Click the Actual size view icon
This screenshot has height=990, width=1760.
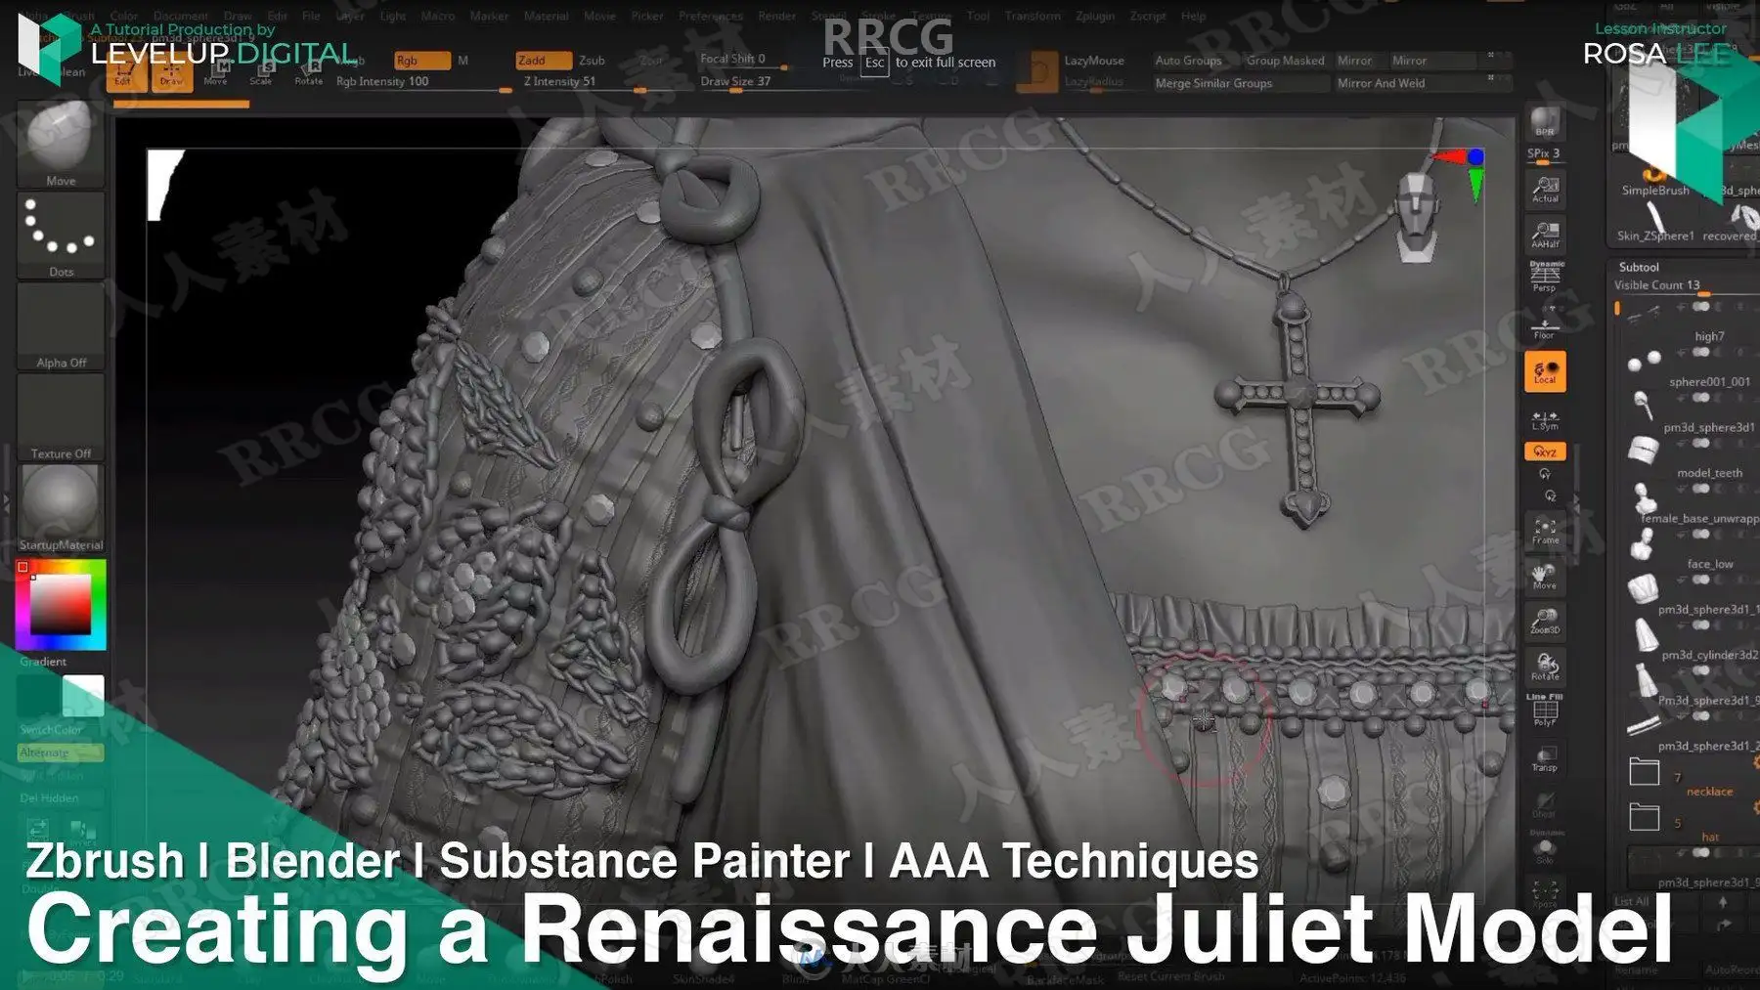[x=1545, y=190]
